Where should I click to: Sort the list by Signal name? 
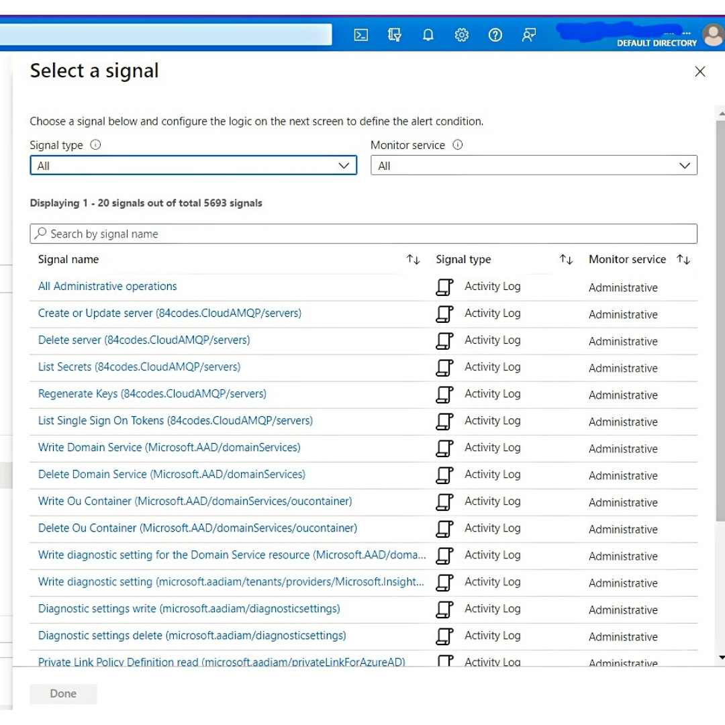point(414,260)
